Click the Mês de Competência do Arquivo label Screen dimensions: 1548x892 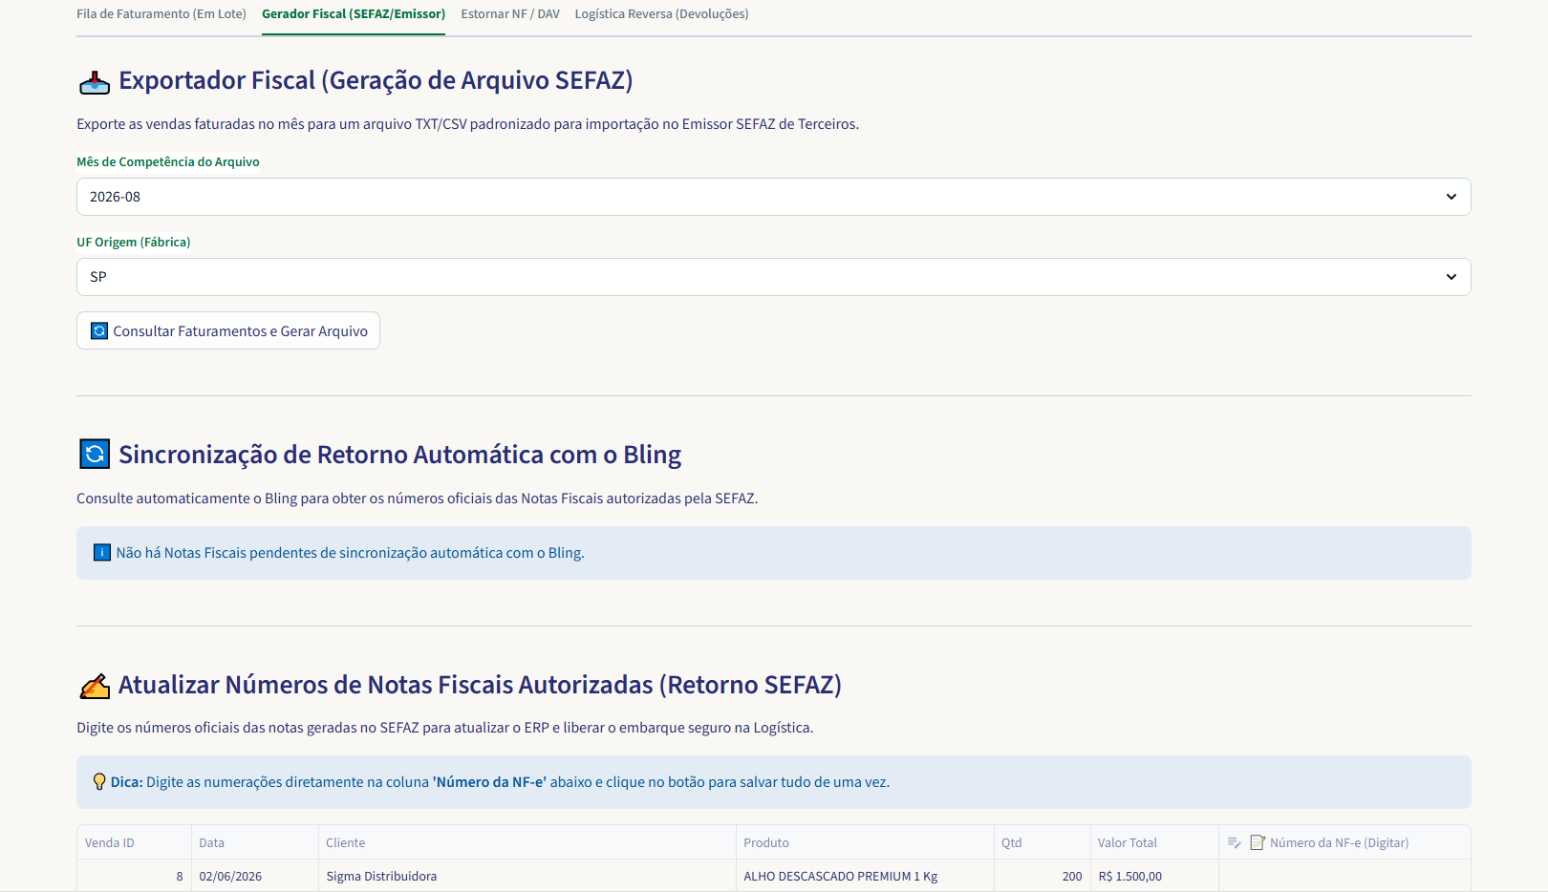click(168, 162)
